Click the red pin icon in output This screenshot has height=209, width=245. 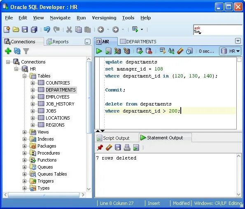pyautogui.click(x=100, y=148)
